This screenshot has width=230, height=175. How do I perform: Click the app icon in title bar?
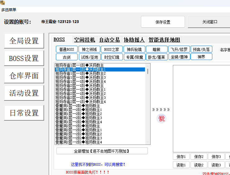coord(2,3)
